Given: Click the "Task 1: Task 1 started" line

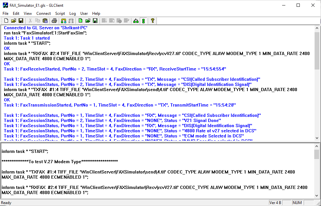Looking at the screenshot, I should 27,38.
